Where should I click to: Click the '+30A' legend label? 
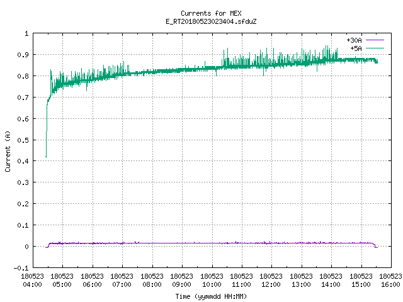(354, 40)
